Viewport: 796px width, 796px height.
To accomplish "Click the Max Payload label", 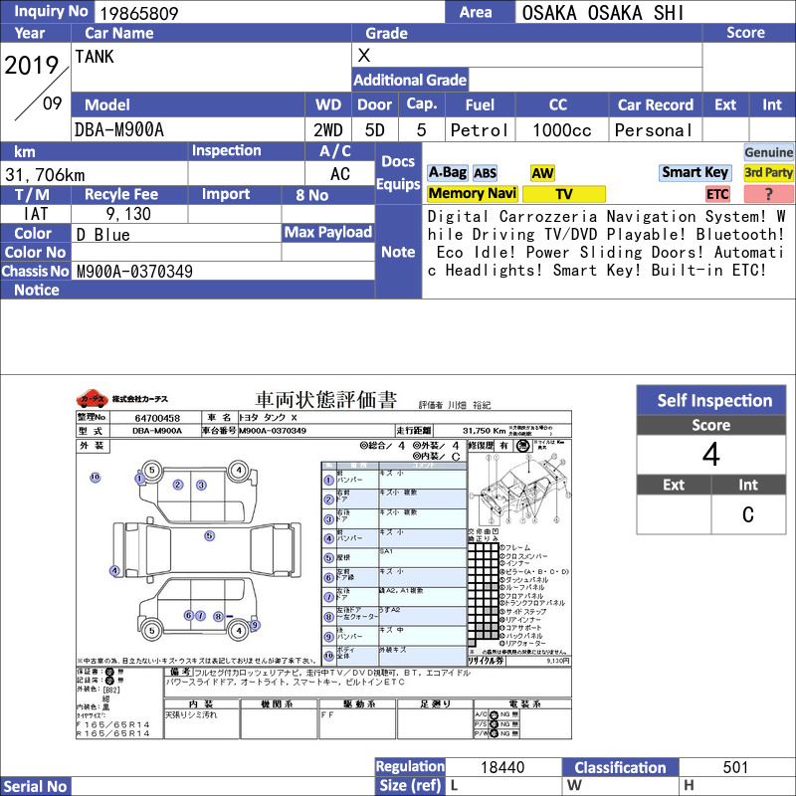I will [328, 233].
